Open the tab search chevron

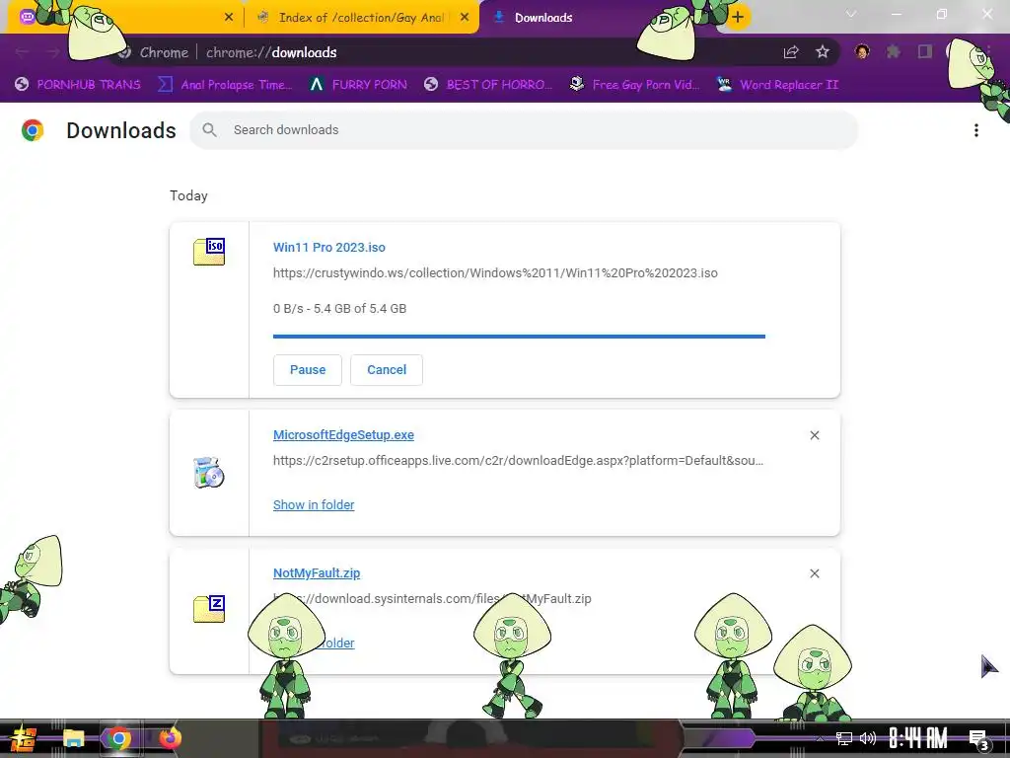(x=851, y=14)
